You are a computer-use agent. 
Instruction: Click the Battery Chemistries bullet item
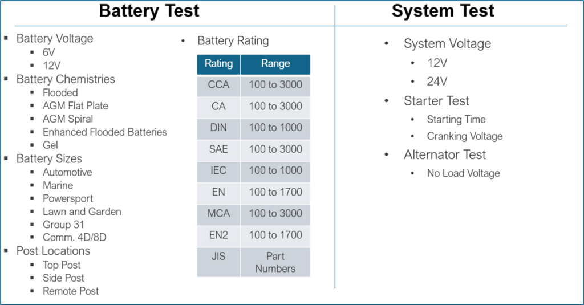pyautogui.click(x=66, y=79)
